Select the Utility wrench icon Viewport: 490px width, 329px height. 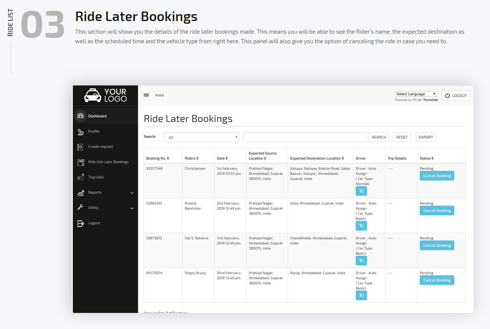click(x=81, y=208)
